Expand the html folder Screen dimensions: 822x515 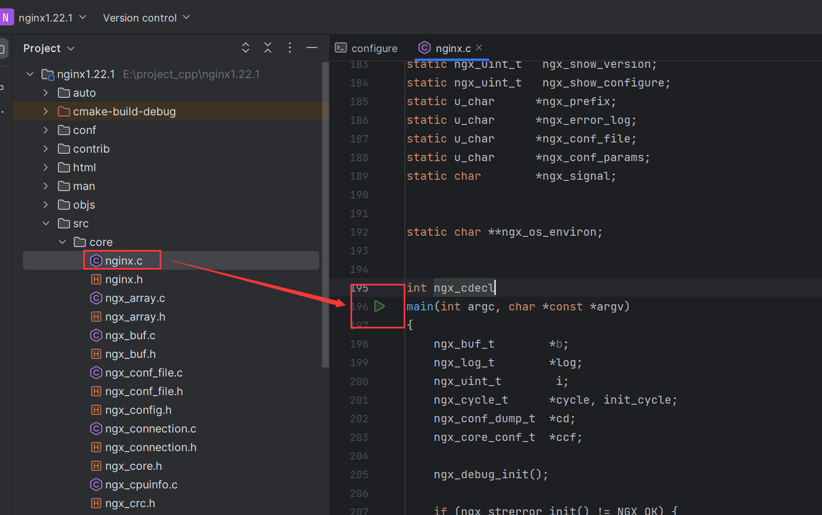[x=46, y=167]
